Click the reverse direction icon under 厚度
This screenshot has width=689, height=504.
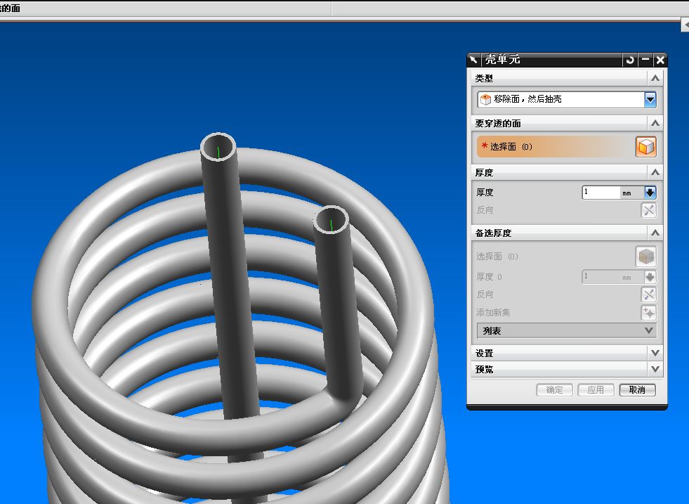coord(648,210)
